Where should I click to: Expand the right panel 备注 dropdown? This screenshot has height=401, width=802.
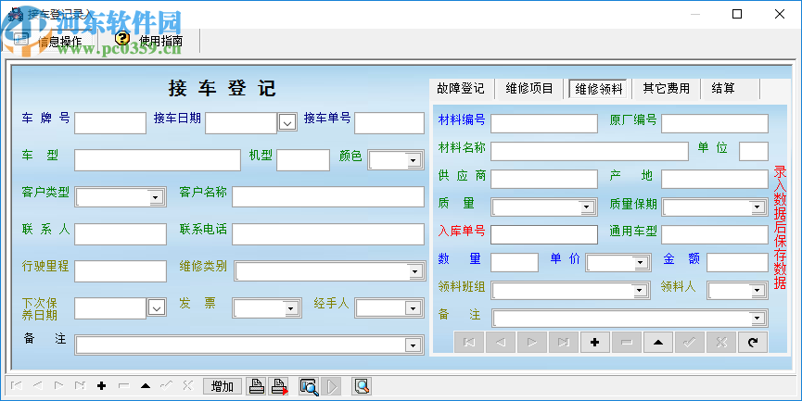(x=757, y=319)
